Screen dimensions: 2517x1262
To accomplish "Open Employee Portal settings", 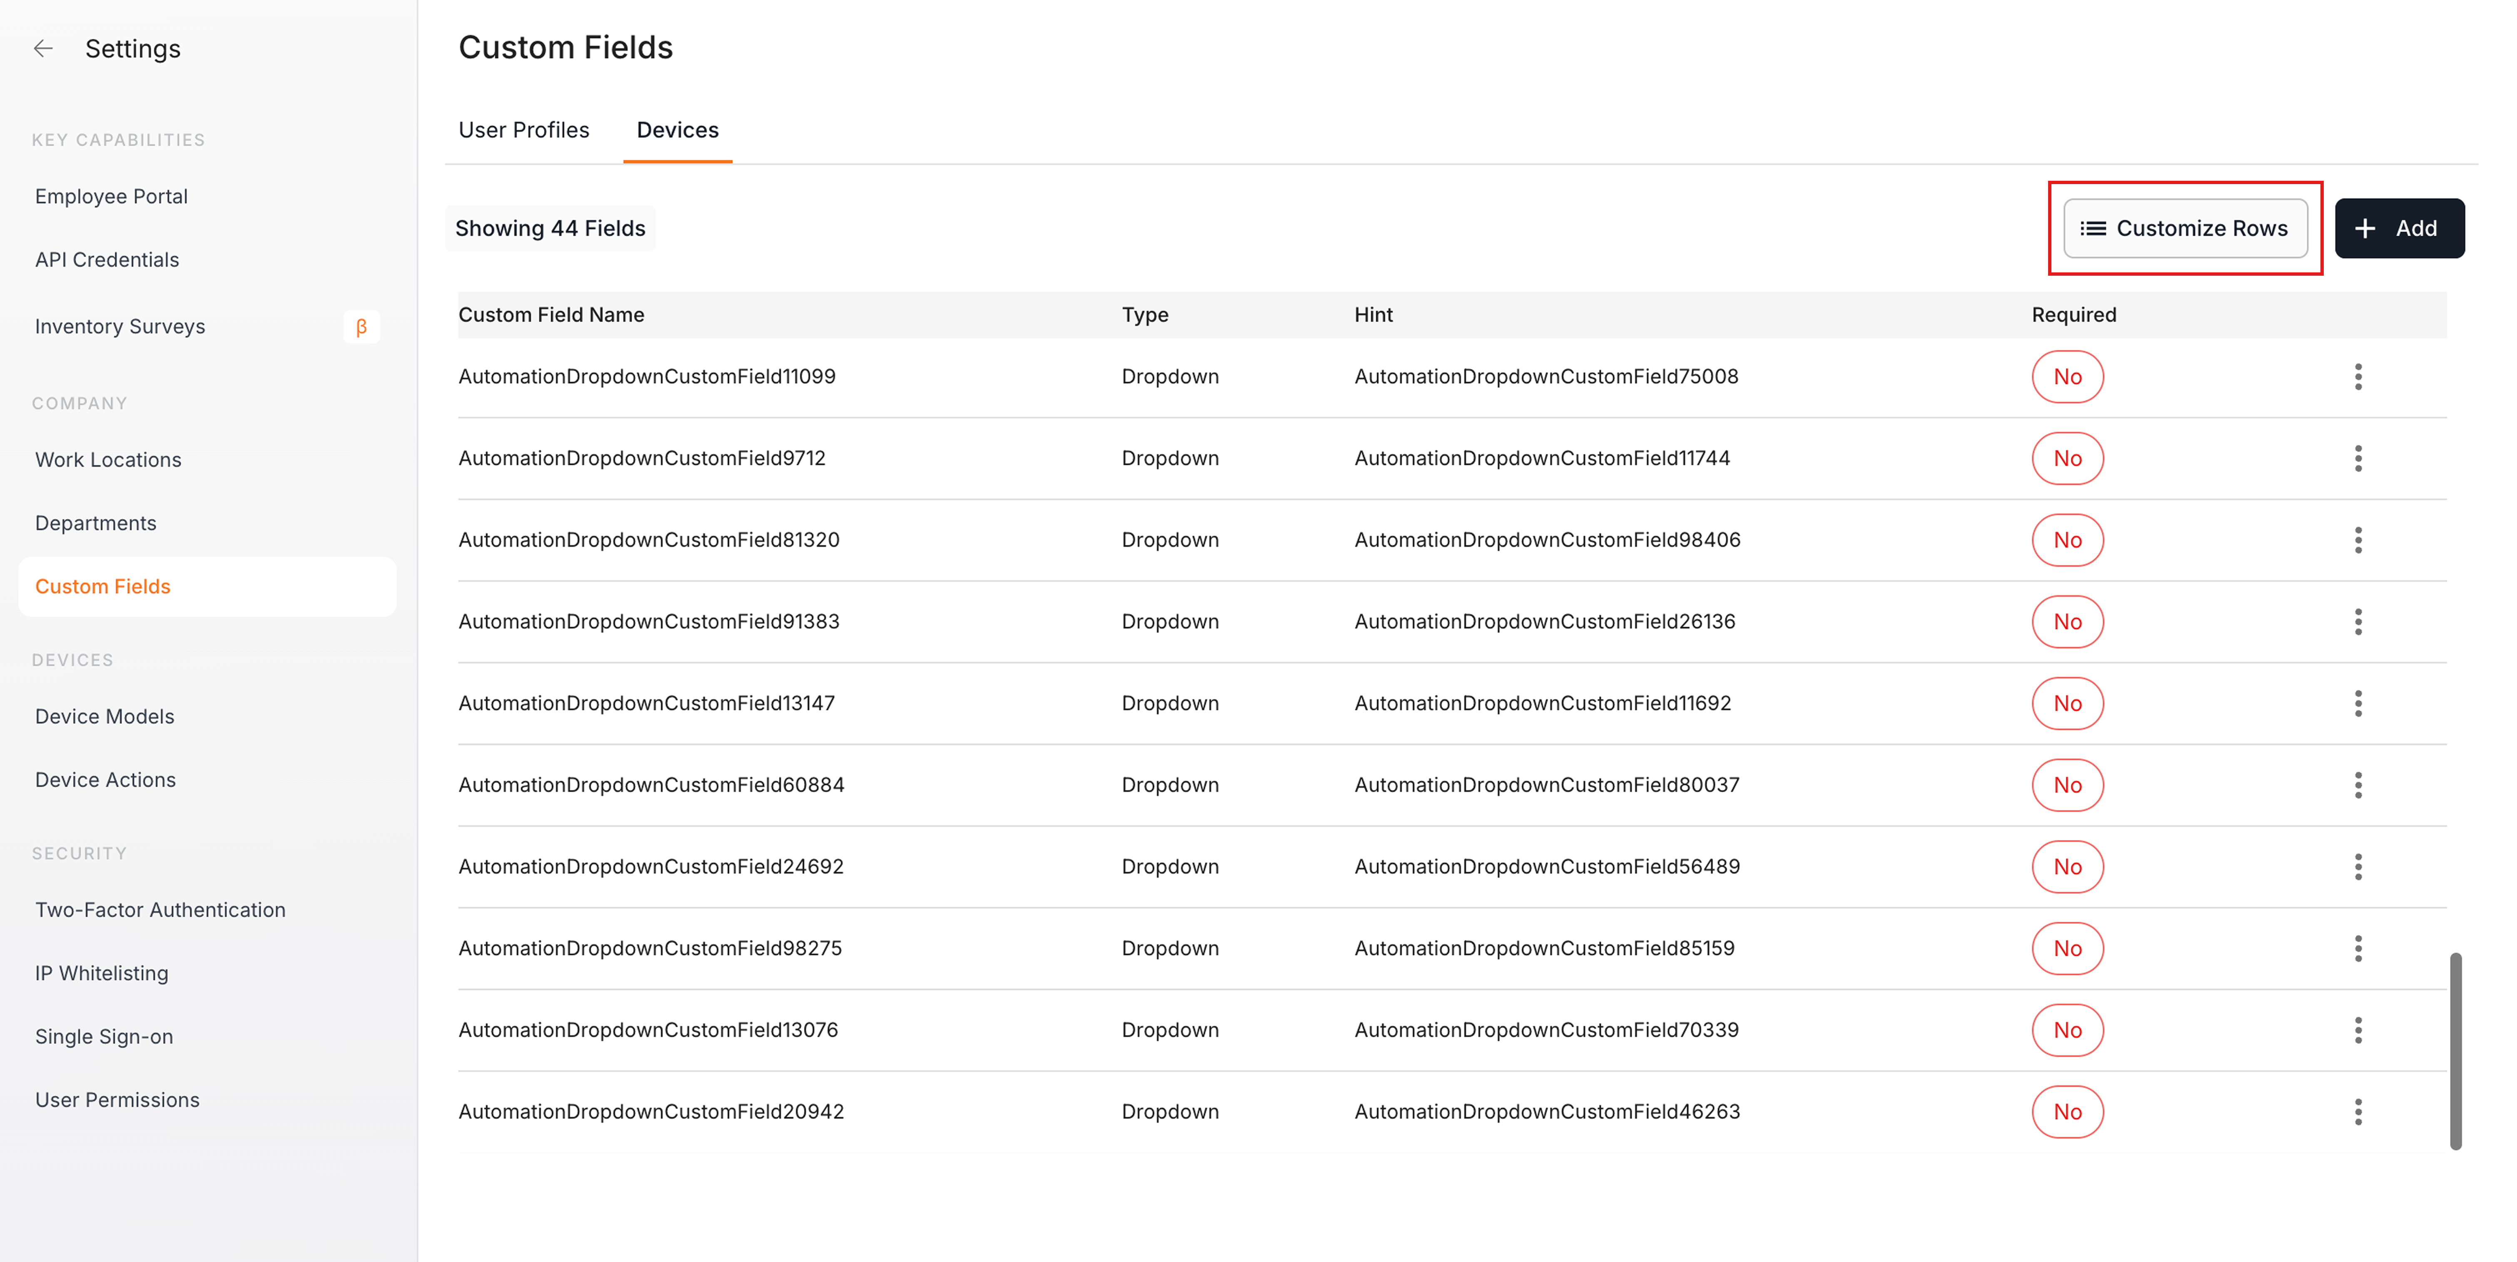I will (x=111, y=197).
